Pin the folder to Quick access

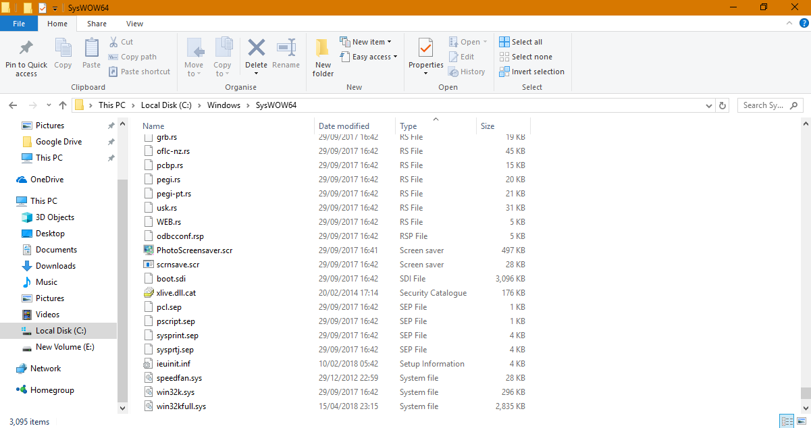pyautogui.click(x=26, y=57)
